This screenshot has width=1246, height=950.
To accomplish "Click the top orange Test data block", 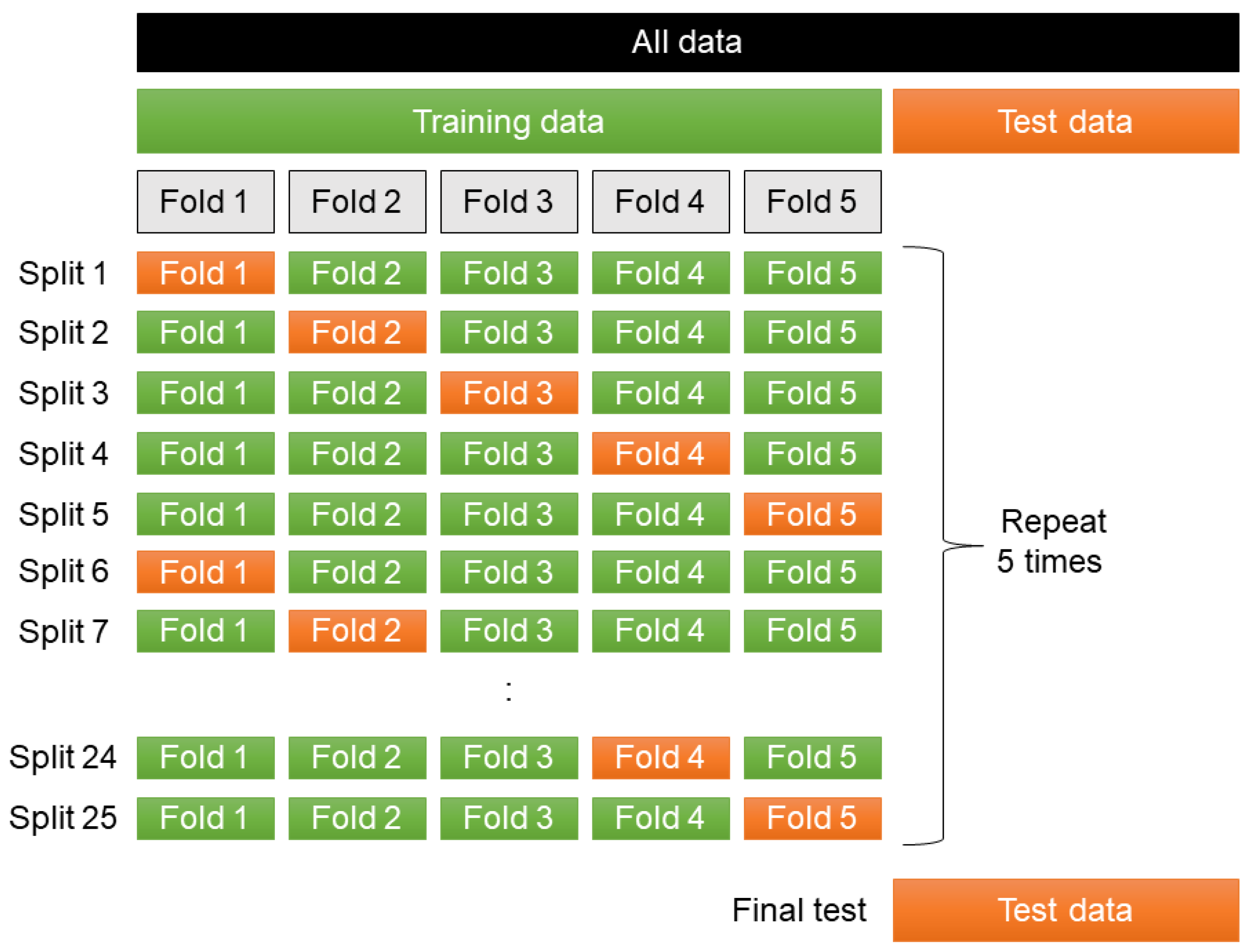I will (1065, 121).
